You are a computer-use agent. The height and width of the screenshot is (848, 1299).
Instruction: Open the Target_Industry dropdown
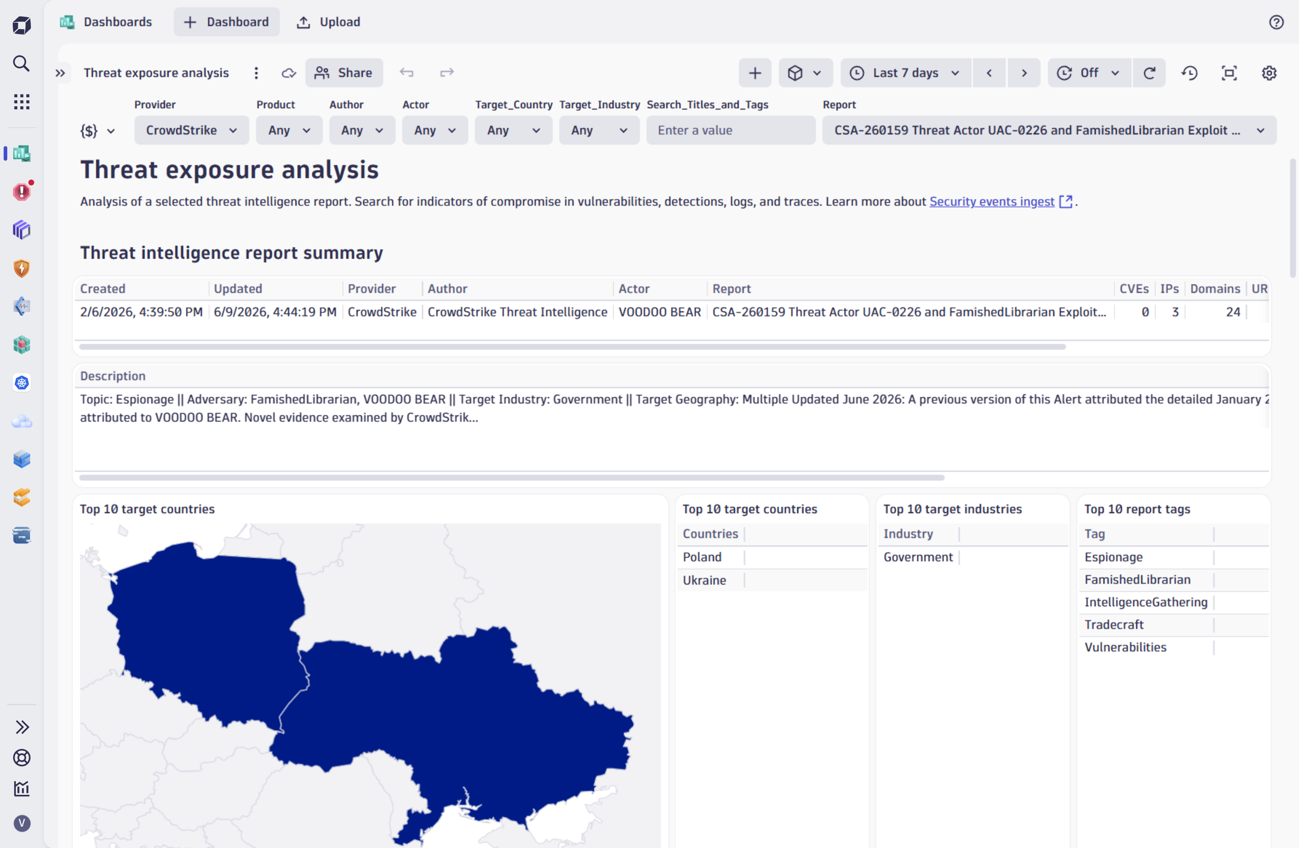tap(600, 130)
